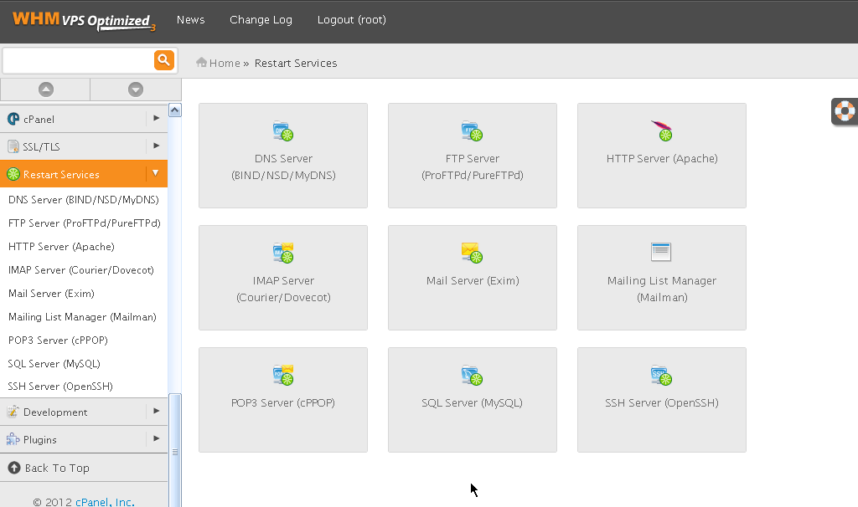858x507 pixels.
Task: Click the SQL Server (MySQL) tile label
Action: click(x=472, y=403)
